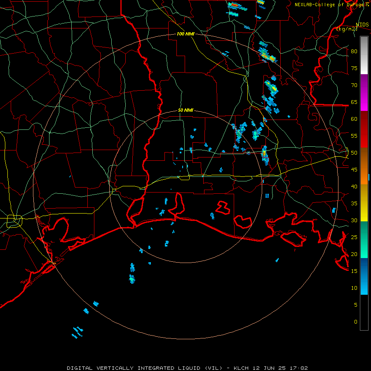Click the 12 JUN 25 17:02 timestamp
Viewport: 371px width, 371px height.
click(280, 368)
